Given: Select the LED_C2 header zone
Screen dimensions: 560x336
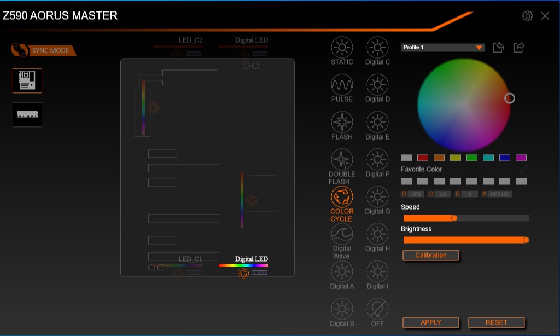Looking at the screenshot, I should 178,47.
